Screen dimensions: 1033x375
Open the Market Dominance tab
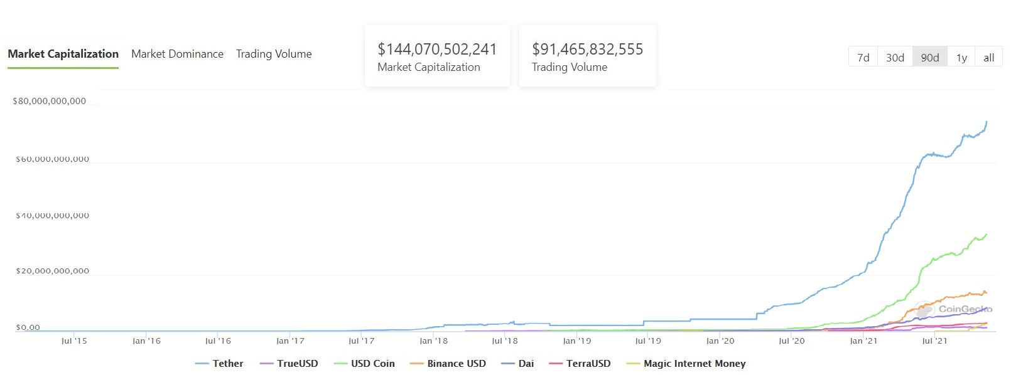tap(177, 54)
